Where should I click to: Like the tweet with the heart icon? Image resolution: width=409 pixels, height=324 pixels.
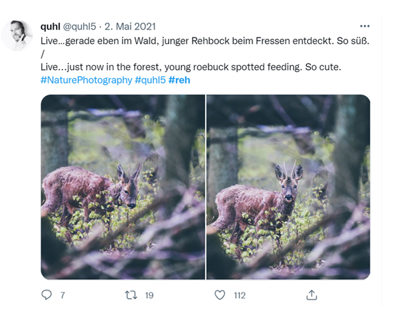219,295
